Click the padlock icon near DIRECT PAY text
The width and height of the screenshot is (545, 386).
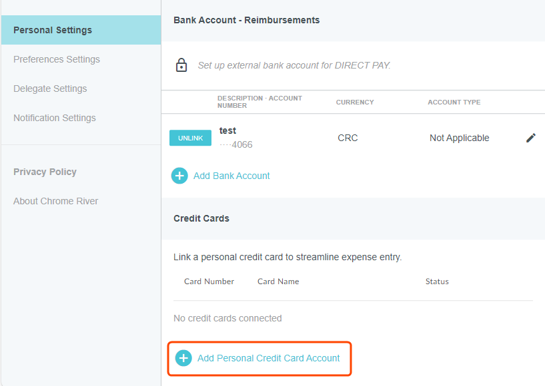point(181,65)
